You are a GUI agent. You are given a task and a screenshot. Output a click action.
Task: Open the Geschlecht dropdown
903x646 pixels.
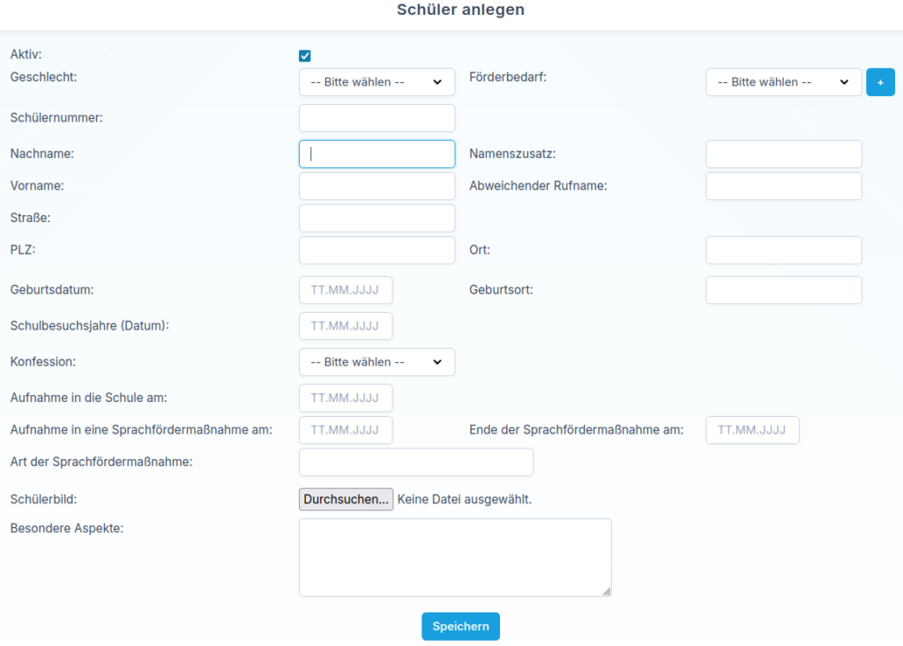377,82
